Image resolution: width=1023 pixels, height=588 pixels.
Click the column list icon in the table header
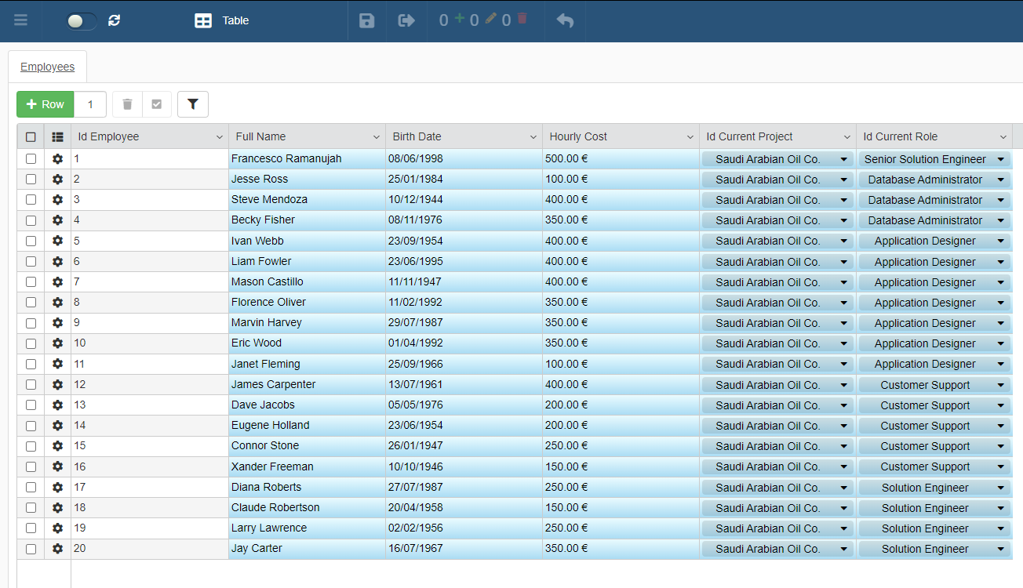tap(57, 136)
